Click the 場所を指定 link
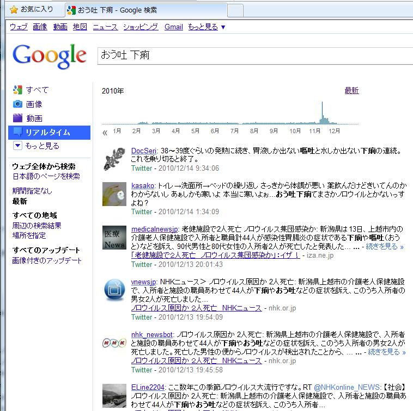This screenshot has height=411, width=413. tap(29, 235)
